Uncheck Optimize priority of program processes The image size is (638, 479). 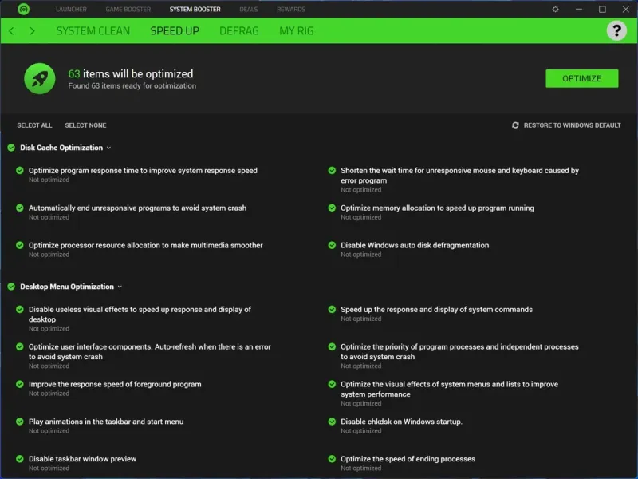332,346
